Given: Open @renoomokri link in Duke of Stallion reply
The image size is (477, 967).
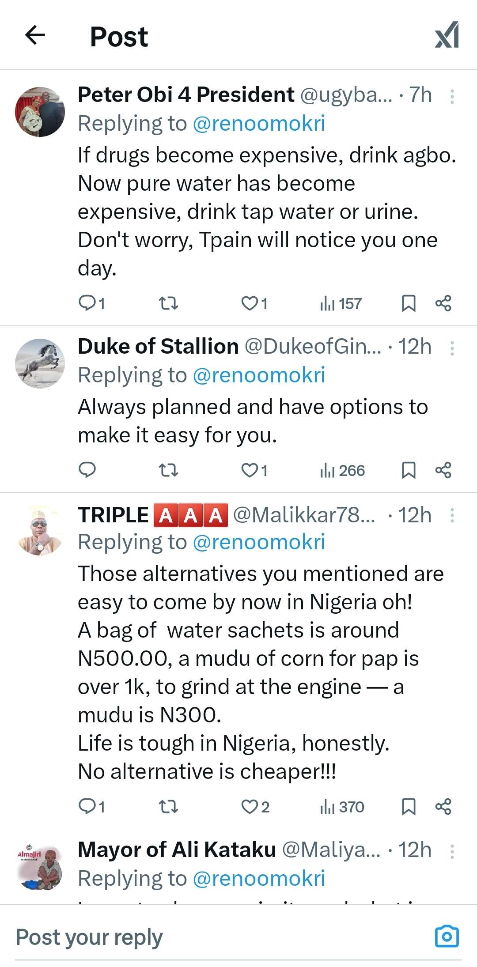Looking at the screenshot, I should click(259, 375).
